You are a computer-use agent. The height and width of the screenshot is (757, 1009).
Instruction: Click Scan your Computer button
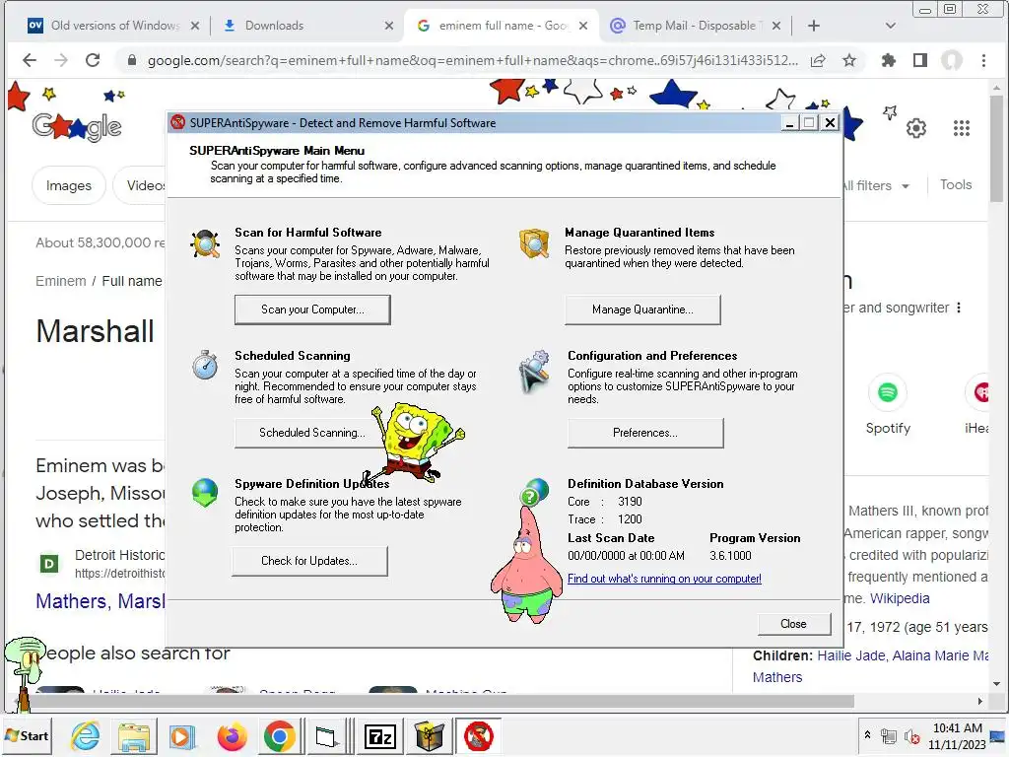[312, 310]
